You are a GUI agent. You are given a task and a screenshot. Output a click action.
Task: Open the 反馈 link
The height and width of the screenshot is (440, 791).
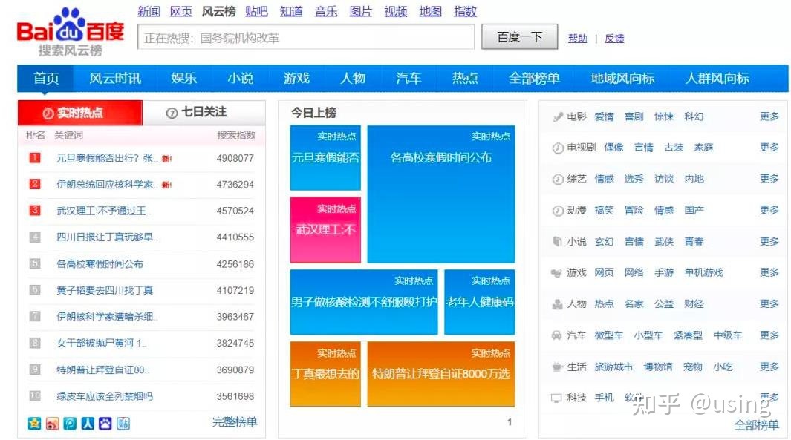pyautogui.click(x=614, y=39)
